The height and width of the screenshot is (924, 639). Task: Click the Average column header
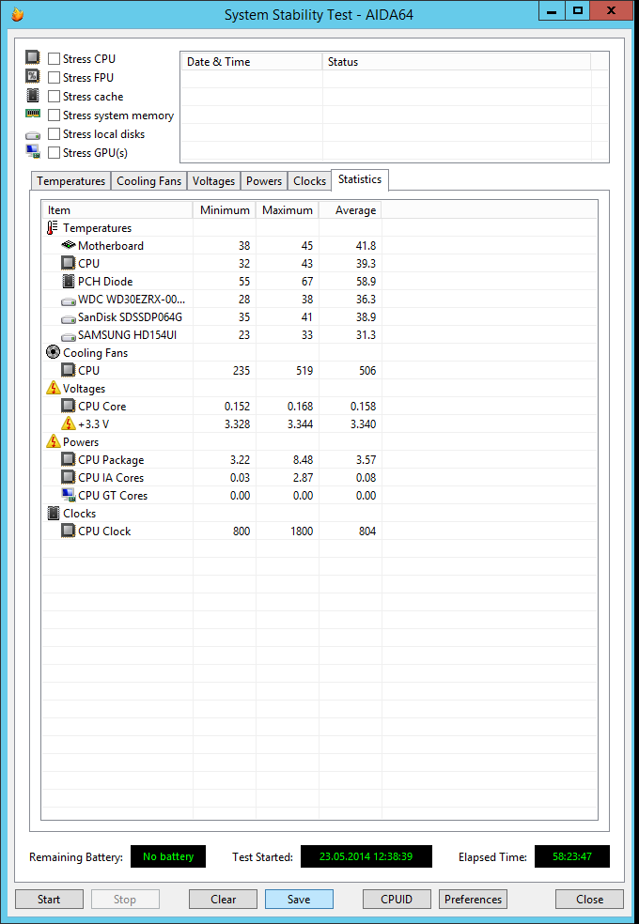[x=351, y=210]
